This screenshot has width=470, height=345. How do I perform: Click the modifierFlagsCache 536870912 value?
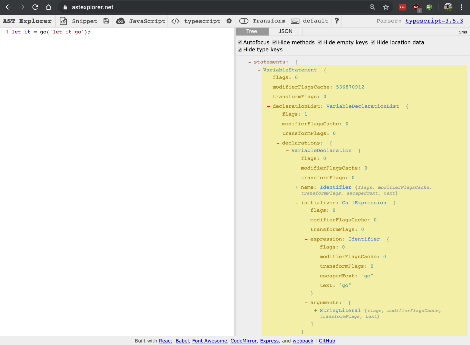pos(350,87)
